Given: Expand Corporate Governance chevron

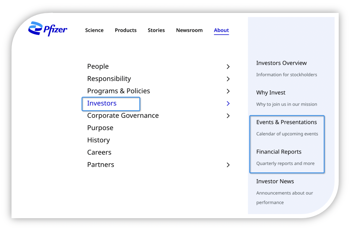Looking at the screenshot, I should tap(228, 116).
